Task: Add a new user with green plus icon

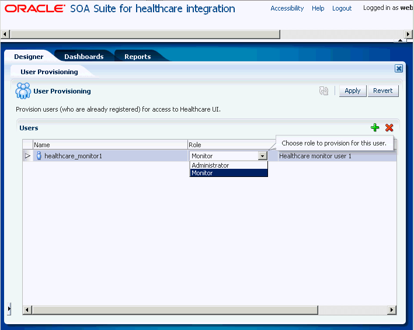Action: pos(375,127)
